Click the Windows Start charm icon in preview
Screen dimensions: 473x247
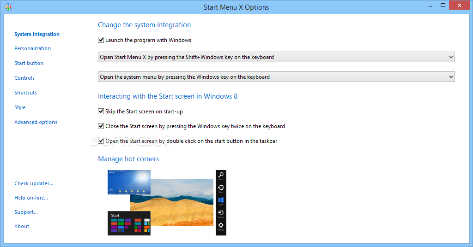point(221,201)
